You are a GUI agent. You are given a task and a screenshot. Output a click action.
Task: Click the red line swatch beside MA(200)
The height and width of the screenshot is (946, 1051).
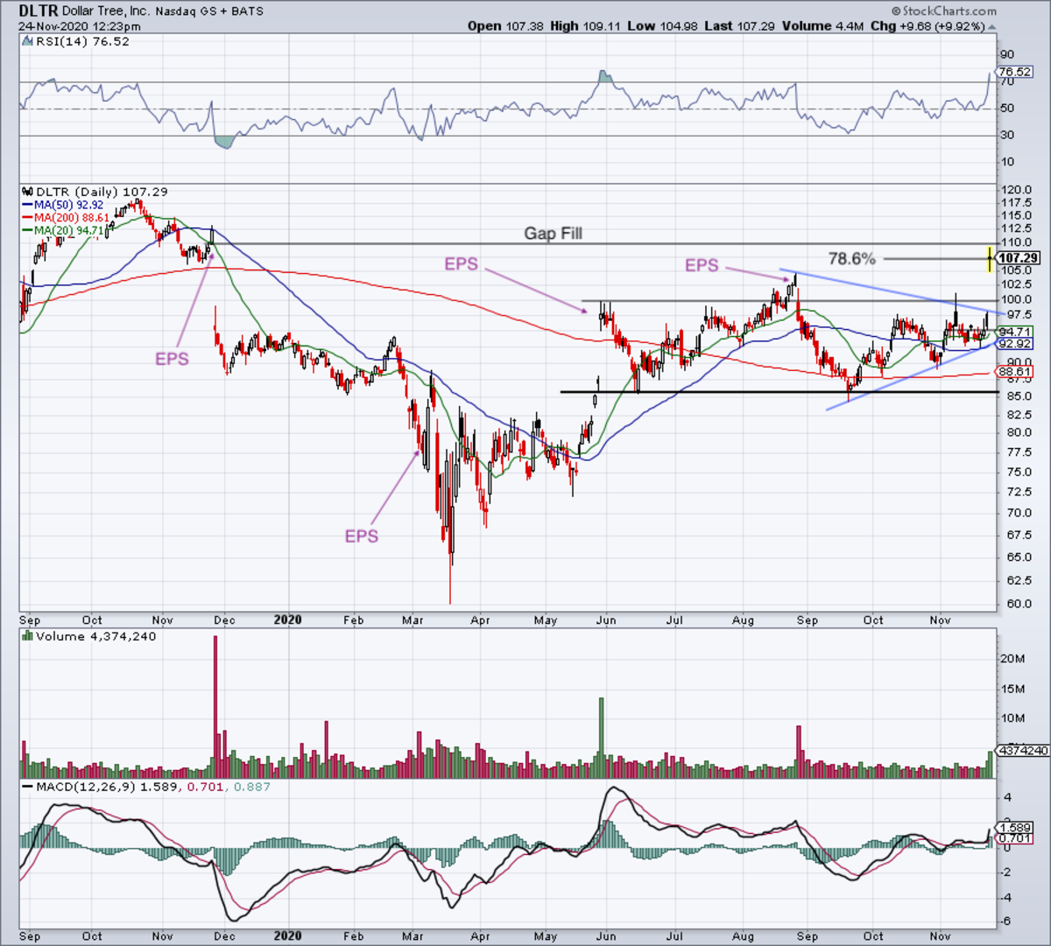pyautogui.click(x=27, y=218)
